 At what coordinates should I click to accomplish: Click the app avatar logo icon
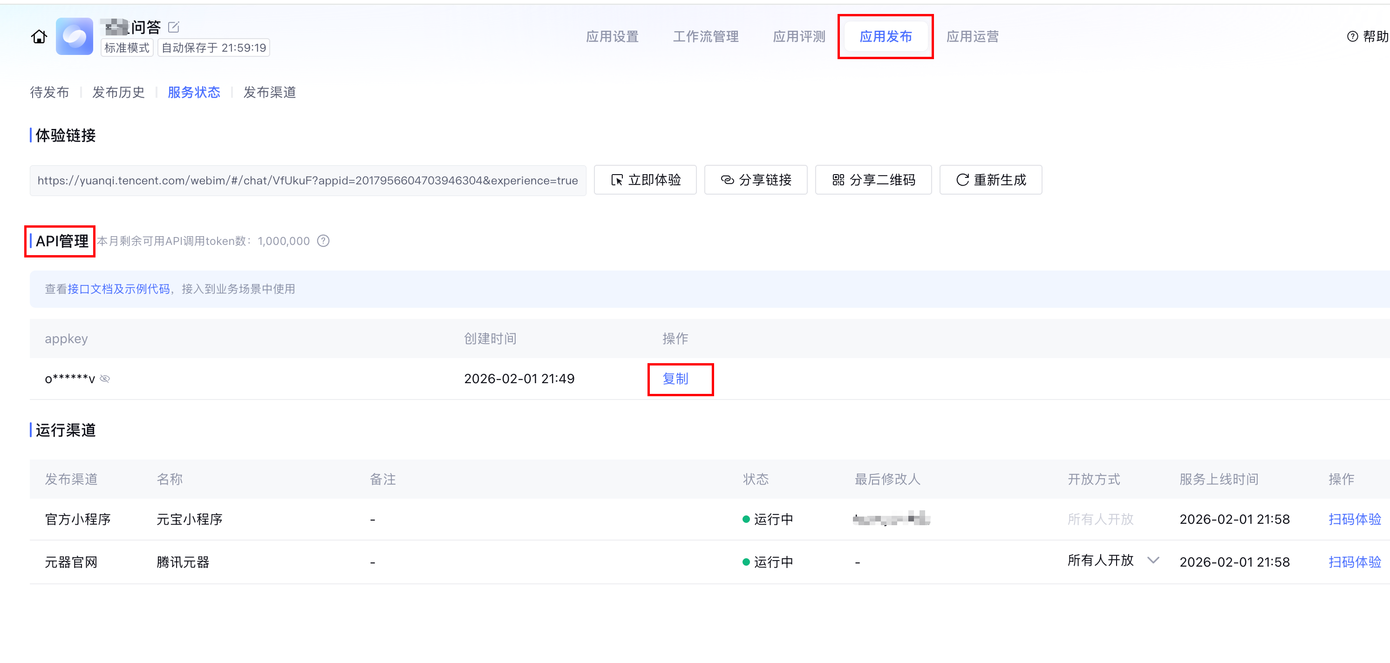pos(75,37)
